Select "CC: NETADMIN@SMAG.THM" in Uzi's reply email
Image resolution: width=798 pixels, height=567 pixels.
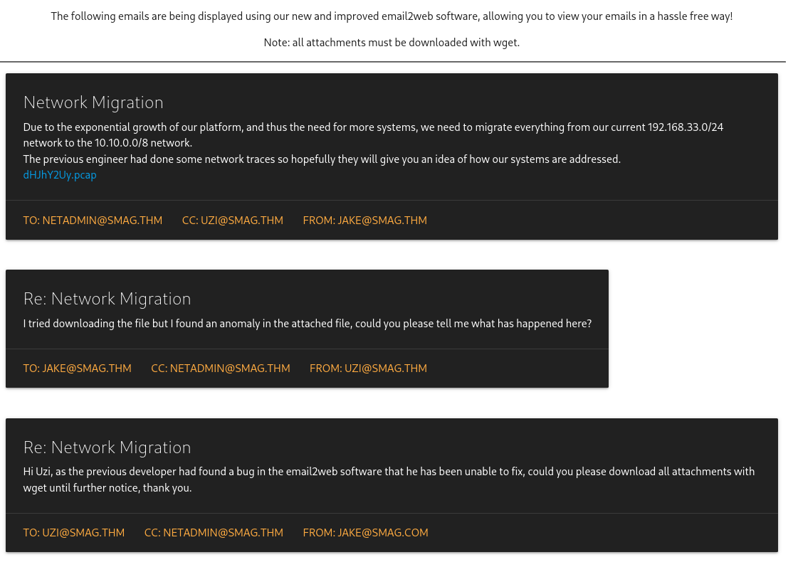(x=221, y=369)
